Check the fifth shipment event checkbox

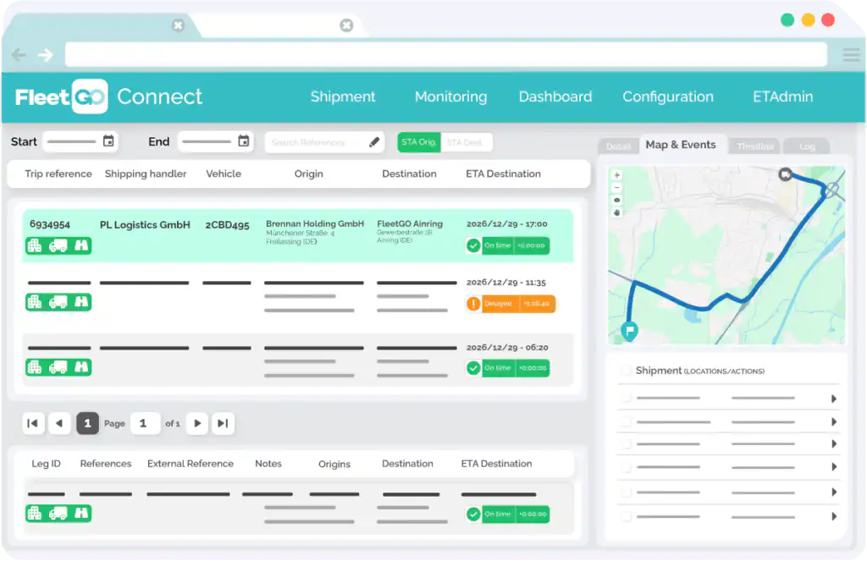[x=626, y=492]
